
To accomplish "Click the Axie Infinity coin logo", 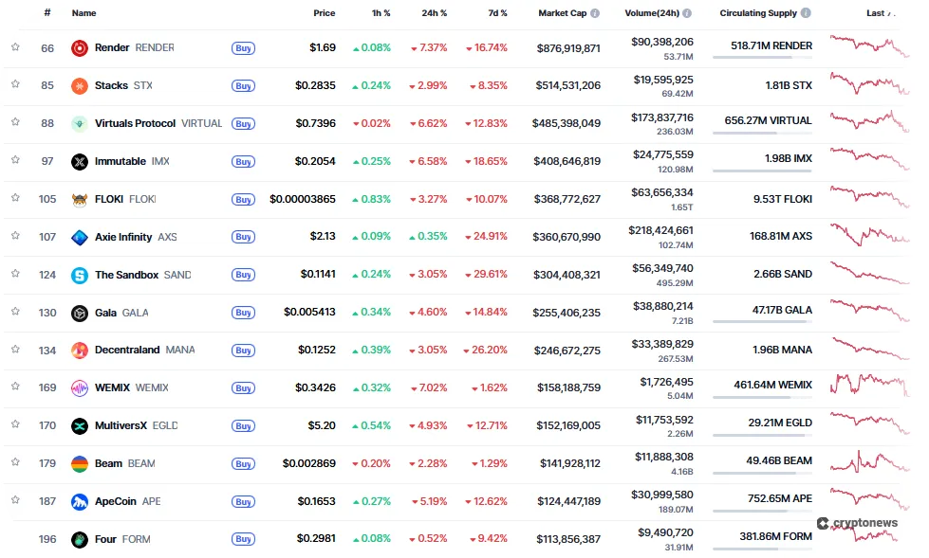I will 78,237.
